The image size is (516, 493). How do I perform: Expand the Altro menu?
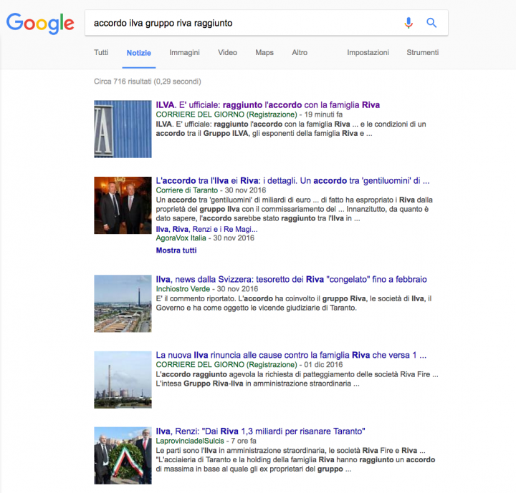[x=300, y=52]
